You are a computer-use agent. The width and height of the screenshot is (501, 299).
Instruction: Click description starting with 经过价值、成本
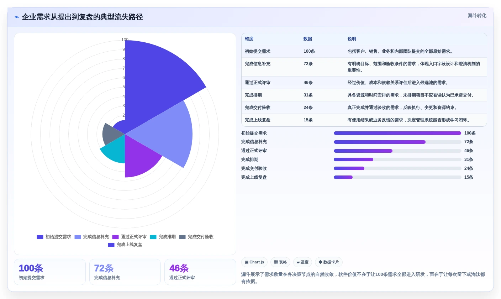point(399,83)
